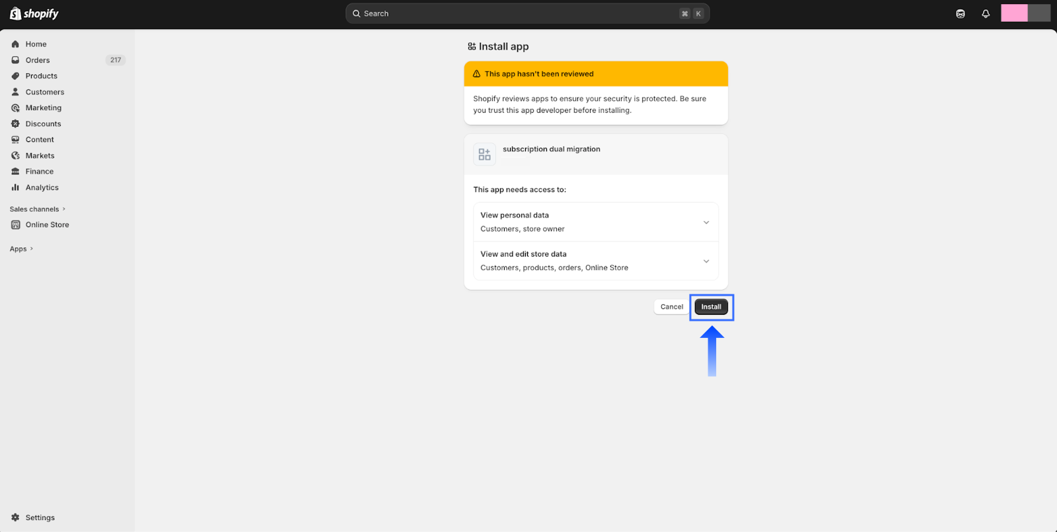Viewport: 1057px width, 532px height.
Task: Click 'Customers, products, orders, Online Store' text
Action: (554, 268)
